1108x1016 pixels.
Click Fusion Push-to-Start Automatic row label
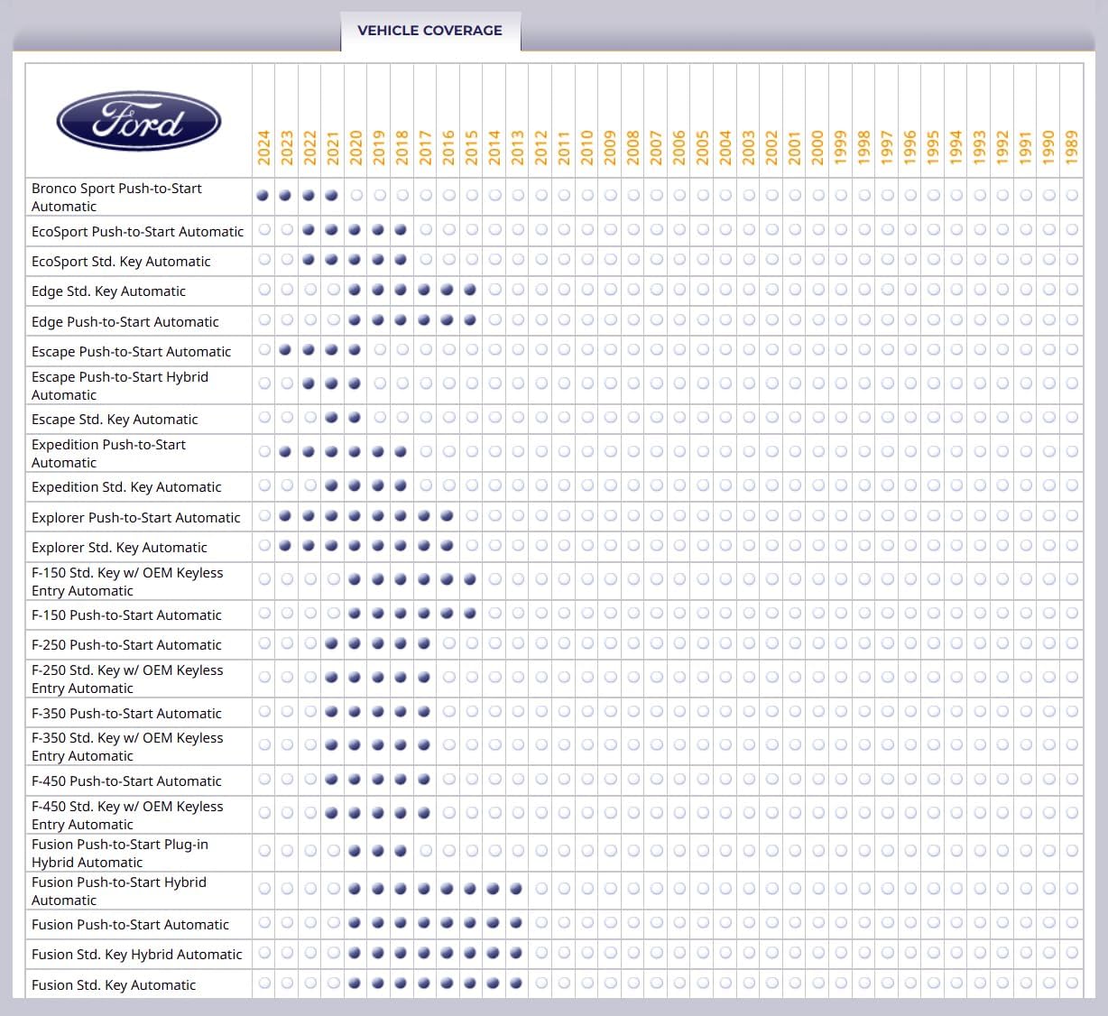[x=130, y=924]
